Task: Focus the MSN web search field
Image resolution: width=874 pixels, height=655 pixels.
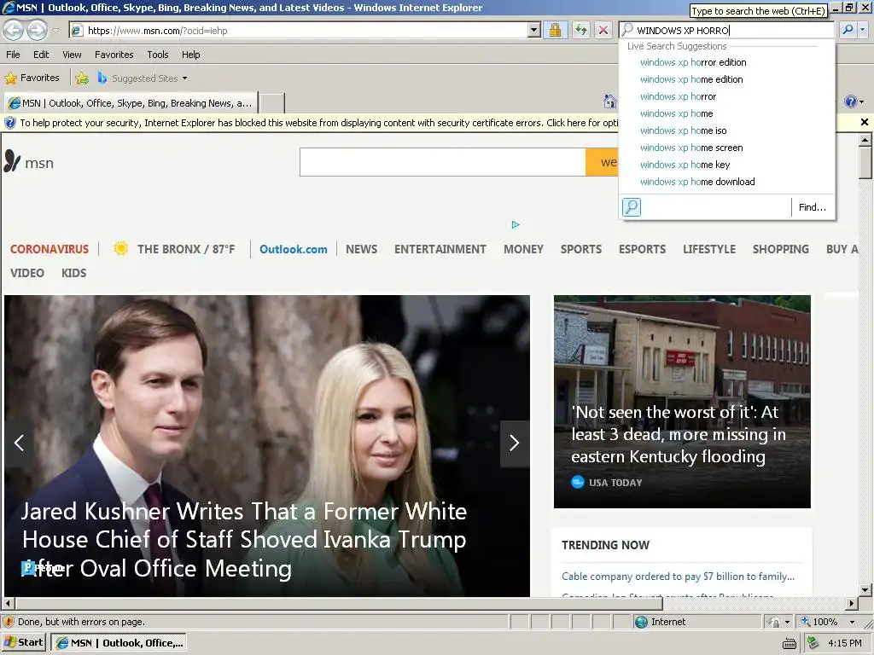Action: click(443, 162)
